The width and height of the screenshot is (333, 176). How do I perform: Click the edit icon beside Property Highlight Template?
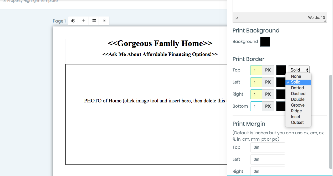point(4,1)
